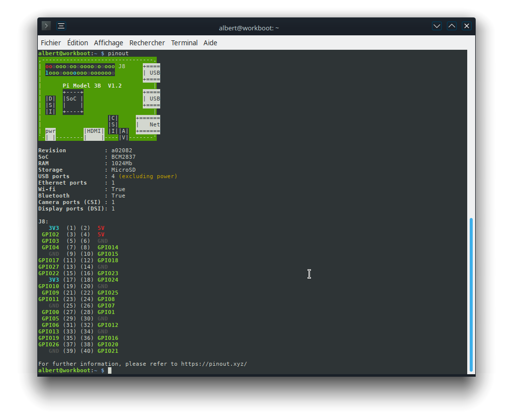Click the HDMI port in the board diagram
The width and height of the screenshot is (513, 419).
point(94,131)
